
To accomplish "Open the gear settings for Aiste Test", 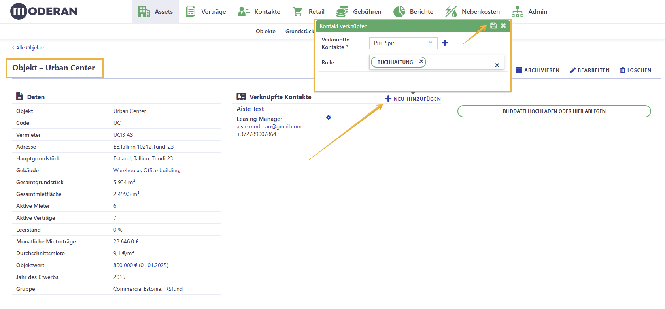I will pyautogui.click(x=329, y=117).
